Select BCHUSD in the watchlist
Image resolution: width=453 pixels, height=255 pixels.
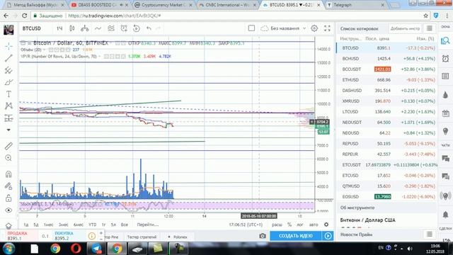click(x=387, y=59)
